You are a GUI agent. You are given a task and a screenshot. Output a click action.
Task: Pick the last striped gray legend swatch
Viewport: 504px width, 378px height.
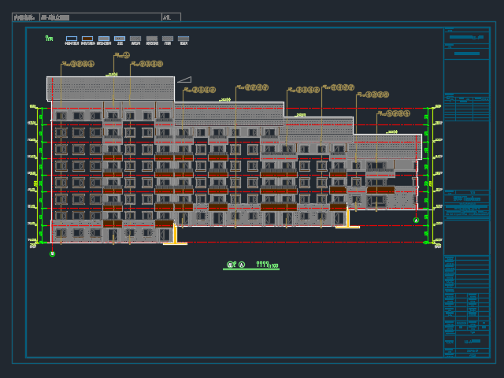point(183,39)
